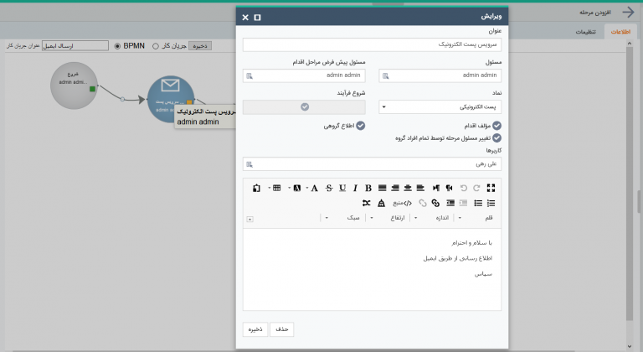This screenshot has width=643, height=352.
Task: Select the جریان کار radio button
Action: [x=156, y=46]
